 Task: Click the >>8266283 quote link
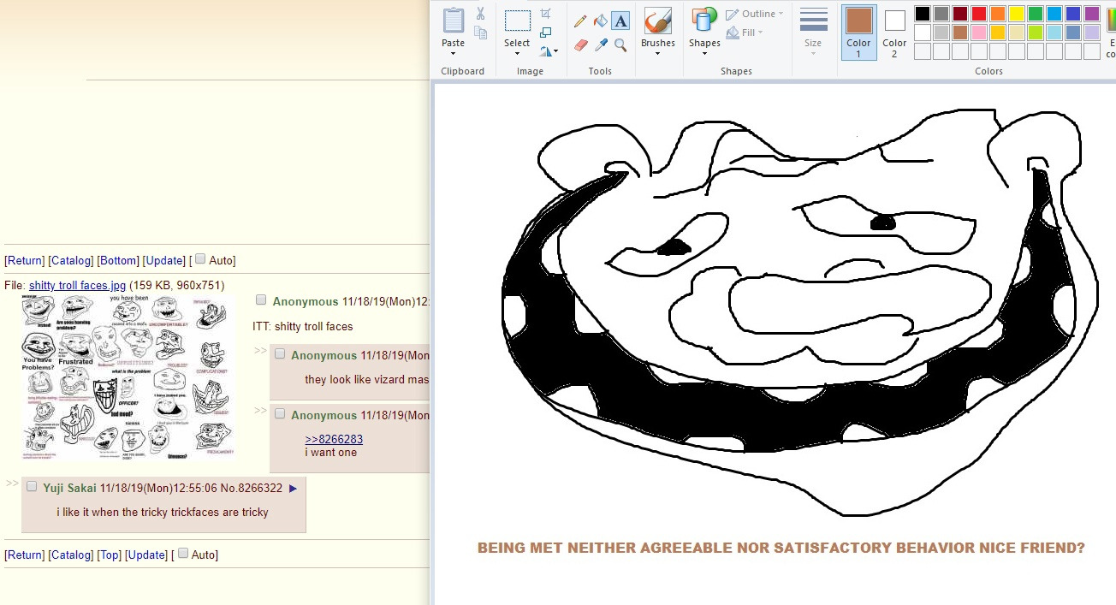334,439
